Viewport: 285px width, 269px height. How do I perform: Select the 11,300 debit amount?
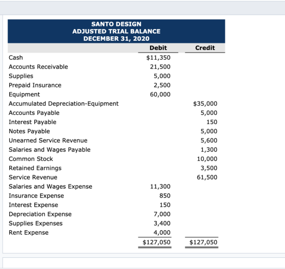pos(160,186)
